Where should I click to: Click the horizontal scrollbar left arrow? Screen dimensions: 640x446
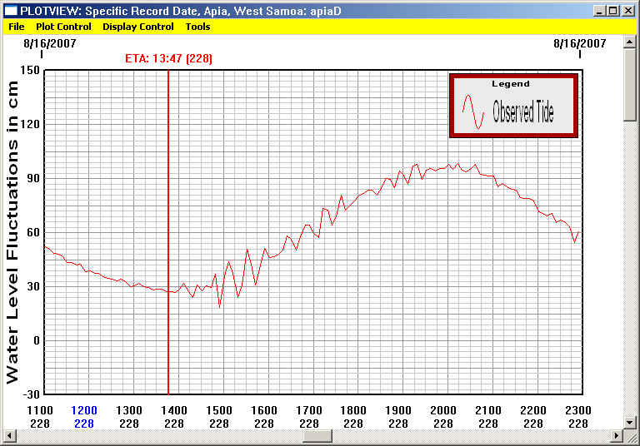point(8,436)
